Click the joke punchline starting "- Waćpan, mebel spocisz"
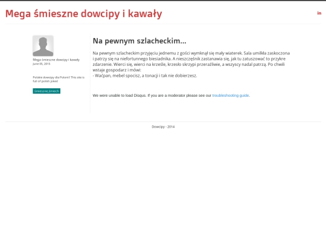Image resolution: width=326 pixels, height=245 pixels. (145, 76)
